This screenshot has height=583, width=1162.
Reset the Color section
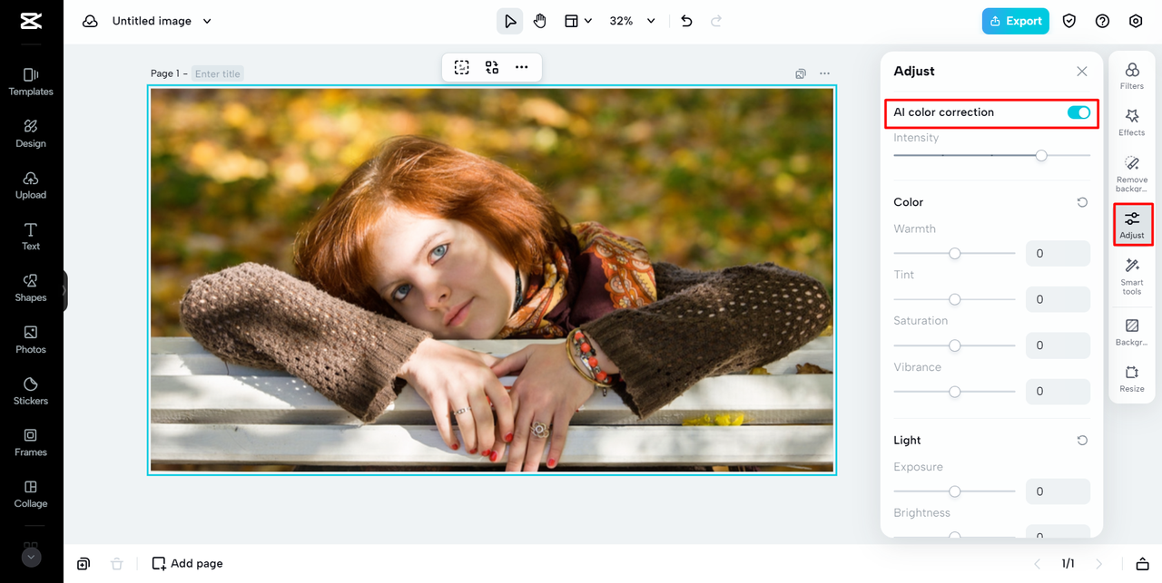[1082, 202]
